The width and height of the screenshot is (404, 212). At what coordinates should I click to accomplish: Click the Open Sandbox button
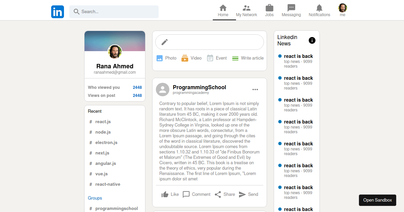[x=377, y=200]
